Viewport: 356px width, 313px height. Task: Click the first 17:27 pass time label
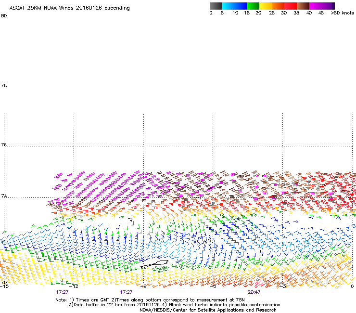pos(62,292)
